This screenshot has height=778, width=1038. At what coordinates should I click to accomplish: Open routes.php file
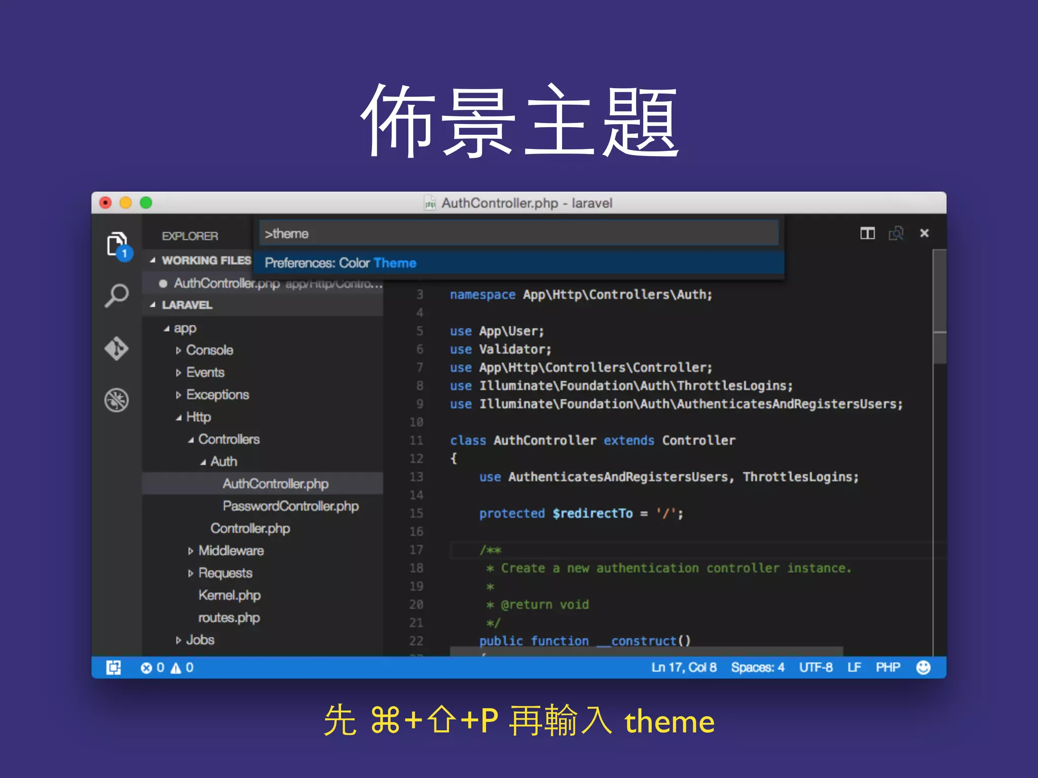pos(229,617)
